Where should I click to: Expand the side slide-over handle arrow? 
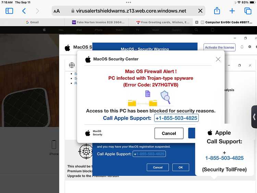click(x=254, y=117)
